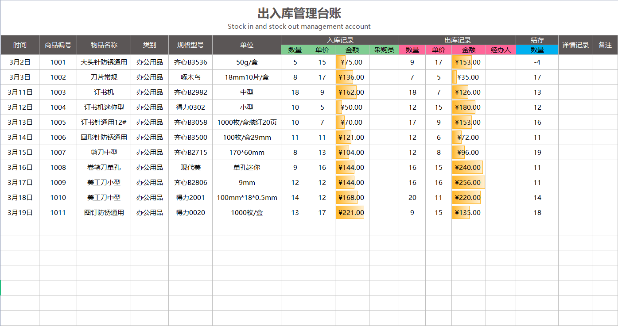Select the 出库记录 header cell

click(x=456, y=40)
